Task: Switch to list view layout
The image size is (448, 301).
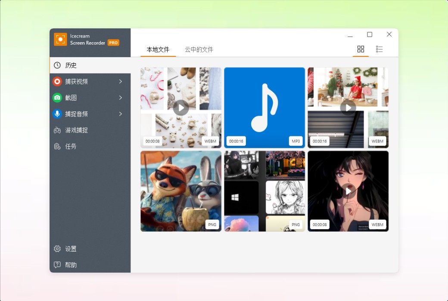Action: tap(380, 49)
